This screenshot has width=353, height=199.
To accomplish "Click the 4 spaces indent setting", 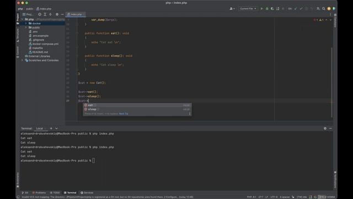I will [285, 197].
